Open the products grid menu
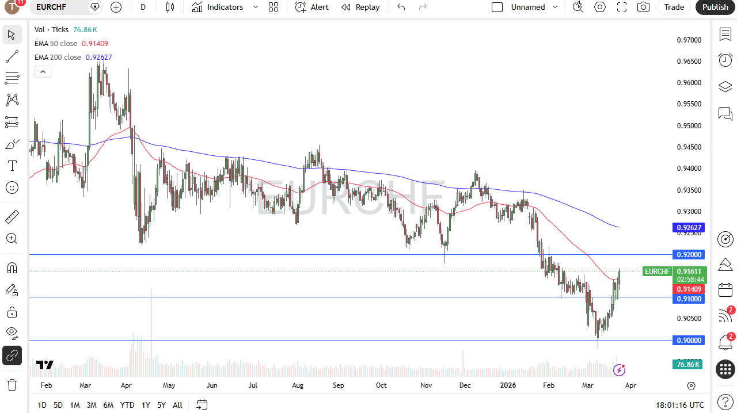 pyautogui.click(x=725, y=369)
